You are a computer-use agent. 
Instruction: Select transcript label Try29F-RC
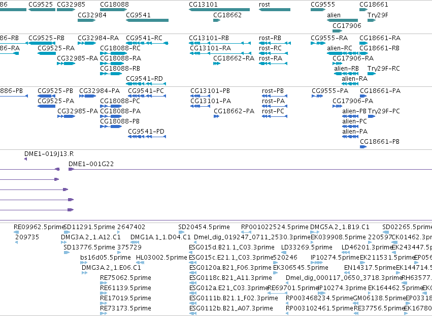[x=383, y=69]
